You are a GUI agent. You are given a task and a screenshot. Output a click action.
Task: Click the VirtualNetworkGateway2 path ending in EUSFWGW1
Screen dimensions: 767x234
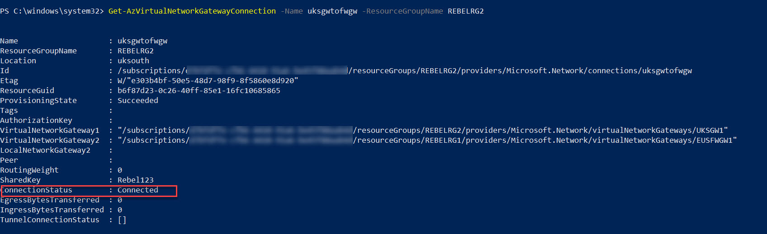click(x=545, y=140)
